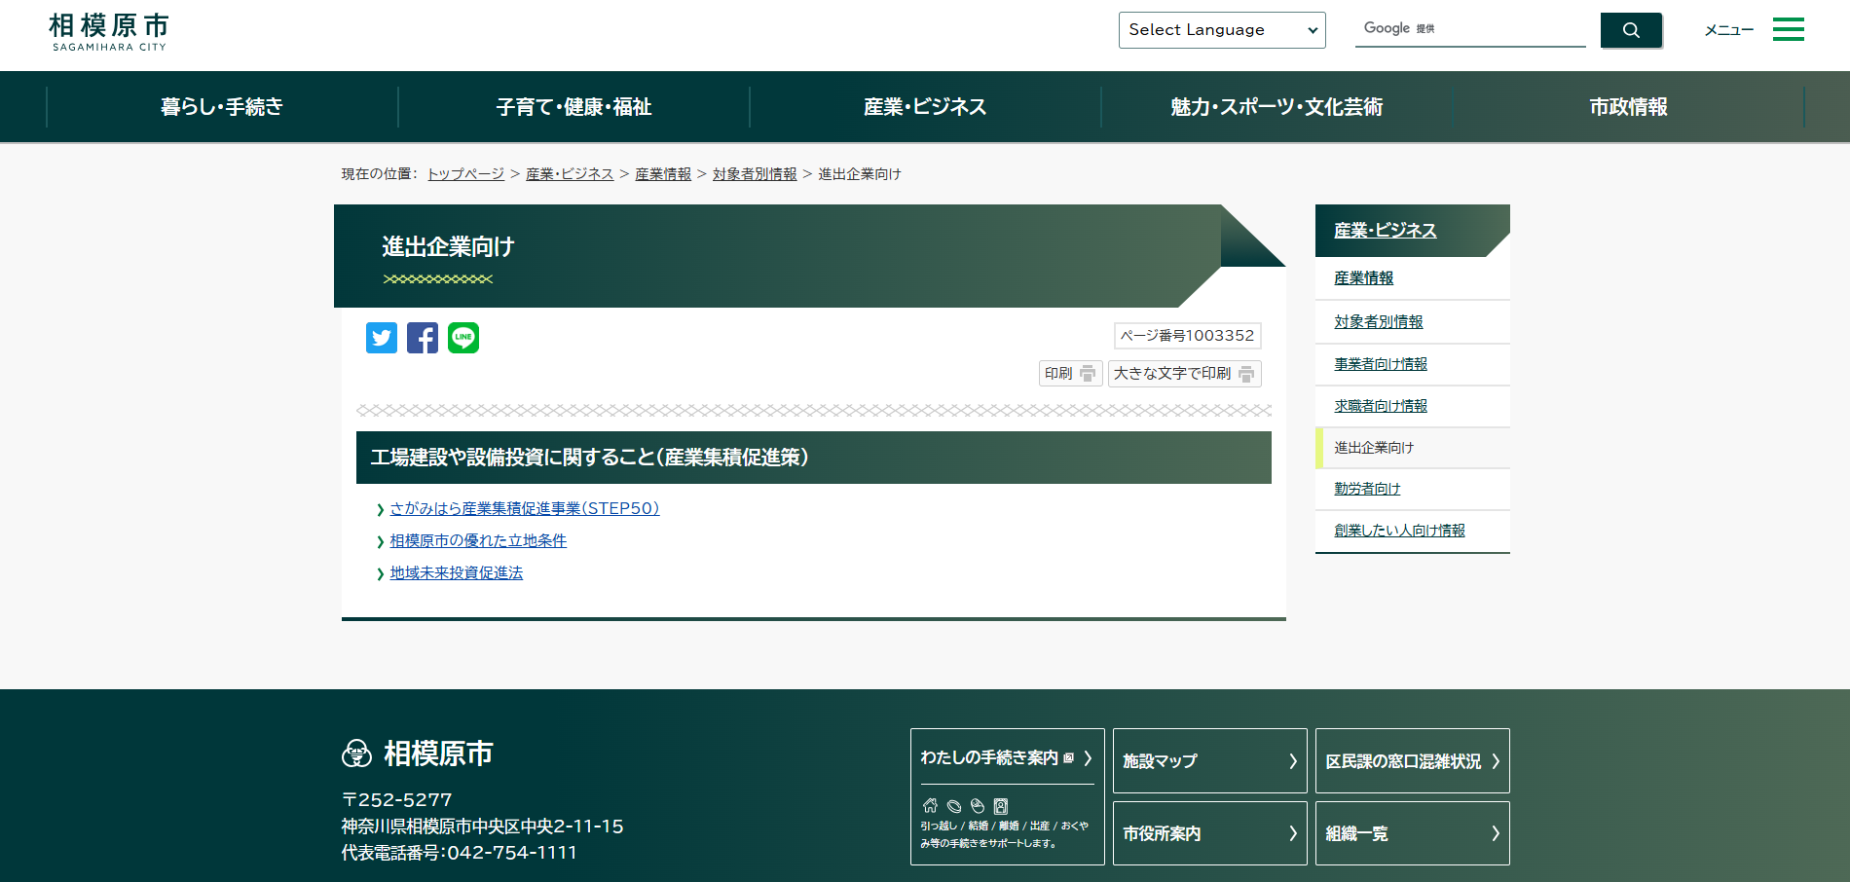Click footer 相模原市 city emblem icon
Viewport: 1850px width, 882px height.
click(x=357, y=753)
